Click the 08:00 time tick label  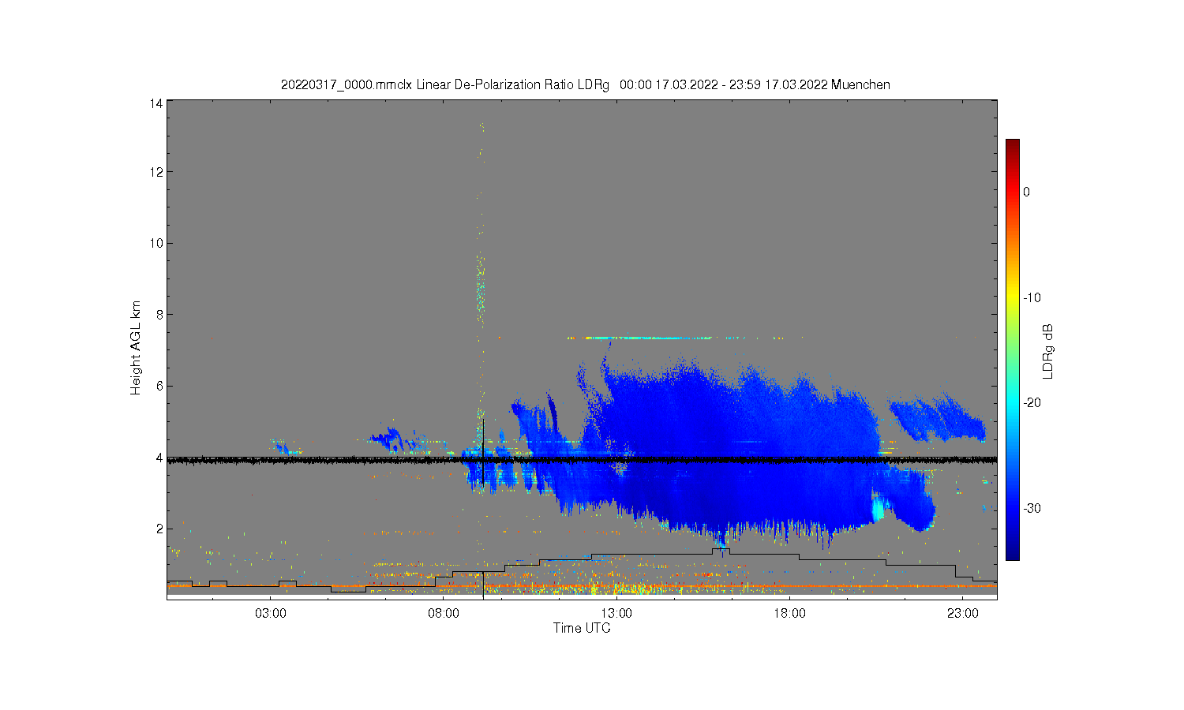pyautogui.click(x=444, y=613)
